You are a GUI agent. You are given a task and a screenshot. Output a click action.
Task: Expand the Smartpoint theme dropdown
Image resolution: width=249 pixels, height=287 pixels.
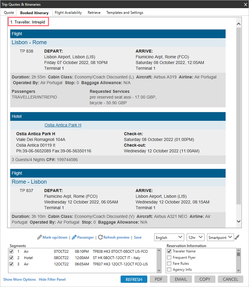220,237
